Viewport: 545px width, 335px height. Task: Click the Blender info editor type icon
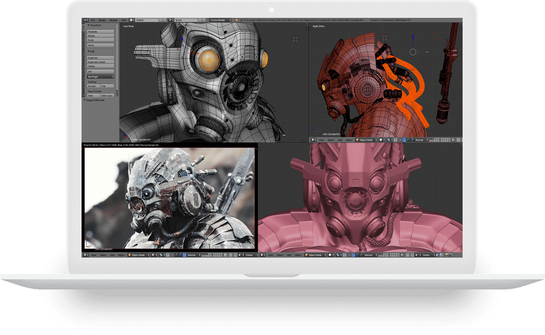click(85, 20)
